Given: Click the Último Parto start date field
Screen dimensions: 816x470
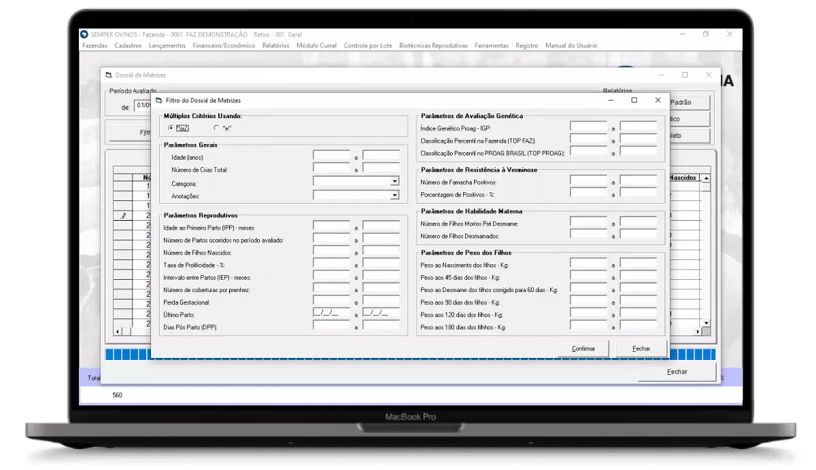Looking at the screenshot, I should click(331, 313).
